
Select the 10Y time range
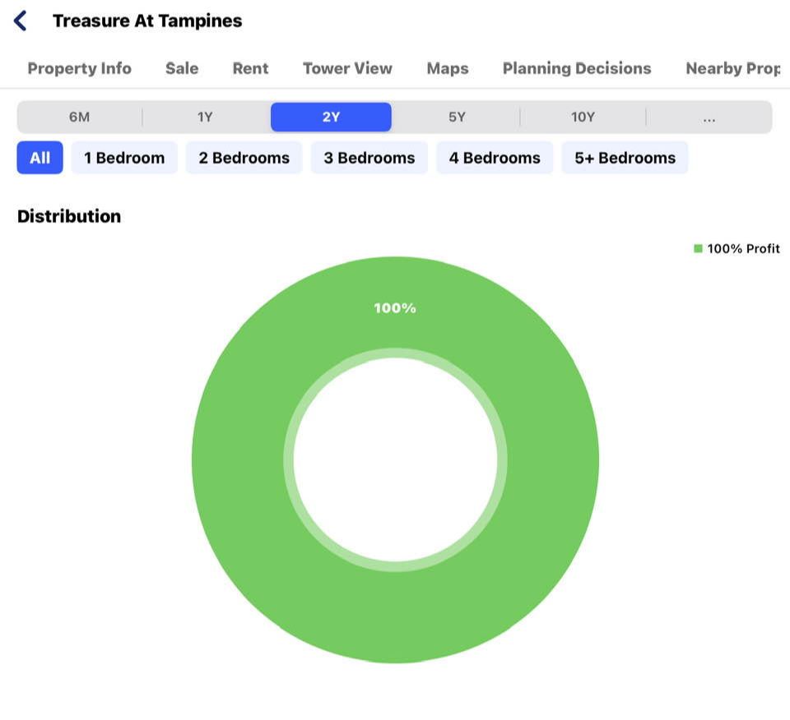[583, 118]
